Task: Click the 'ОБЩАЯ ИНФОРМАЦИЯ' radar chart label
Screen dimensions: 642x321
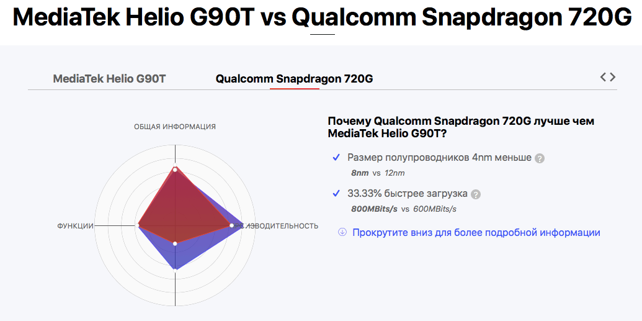Action: [x=175, y=127]
